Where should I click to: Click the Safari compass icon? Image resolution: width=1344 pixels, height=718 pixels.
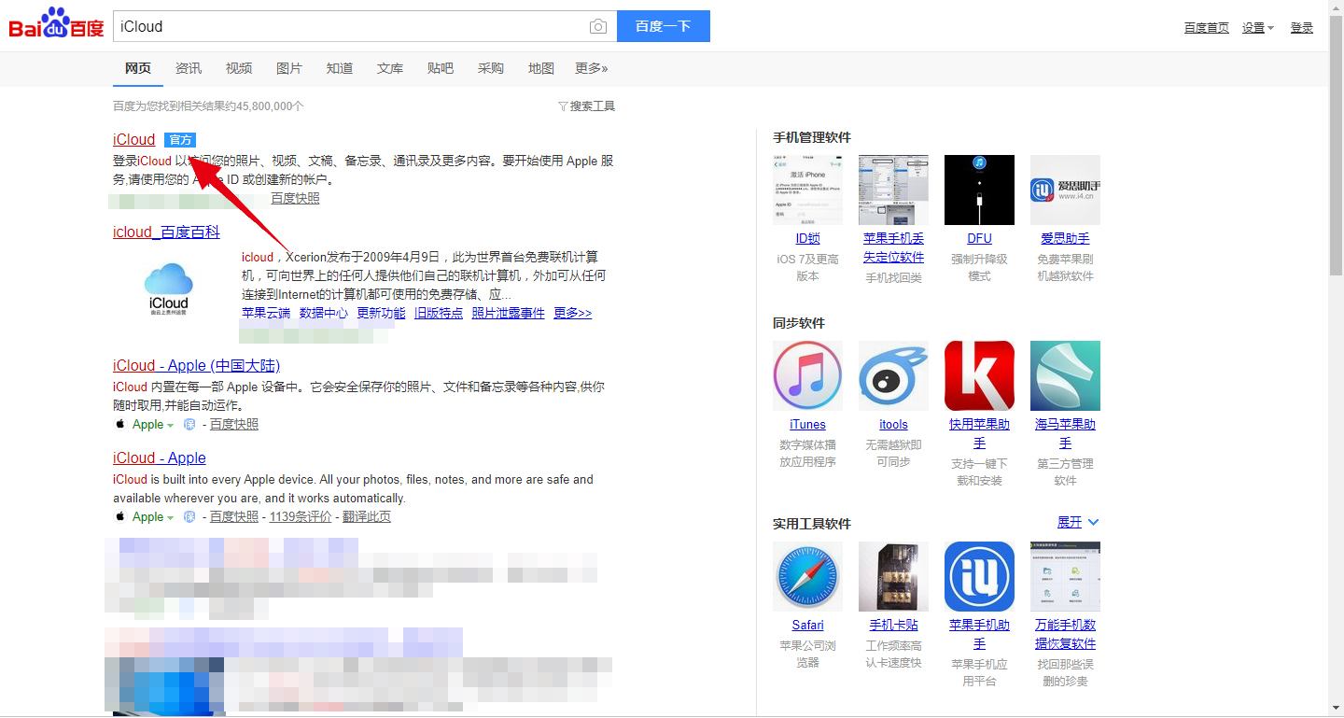807,576
